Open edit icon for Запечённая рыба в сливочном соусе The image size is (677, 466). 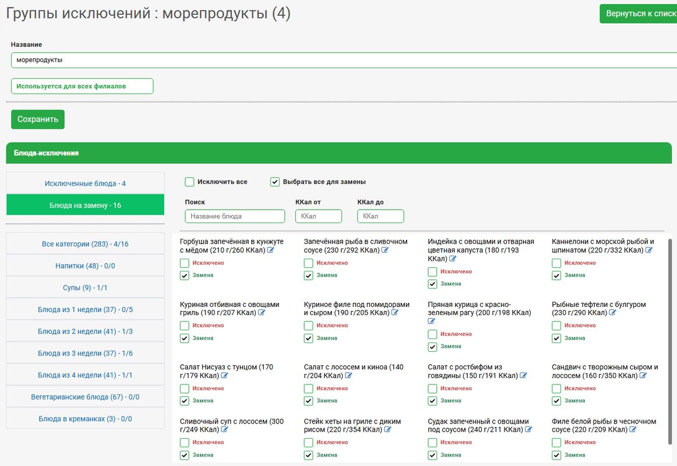tap(385, 250)
